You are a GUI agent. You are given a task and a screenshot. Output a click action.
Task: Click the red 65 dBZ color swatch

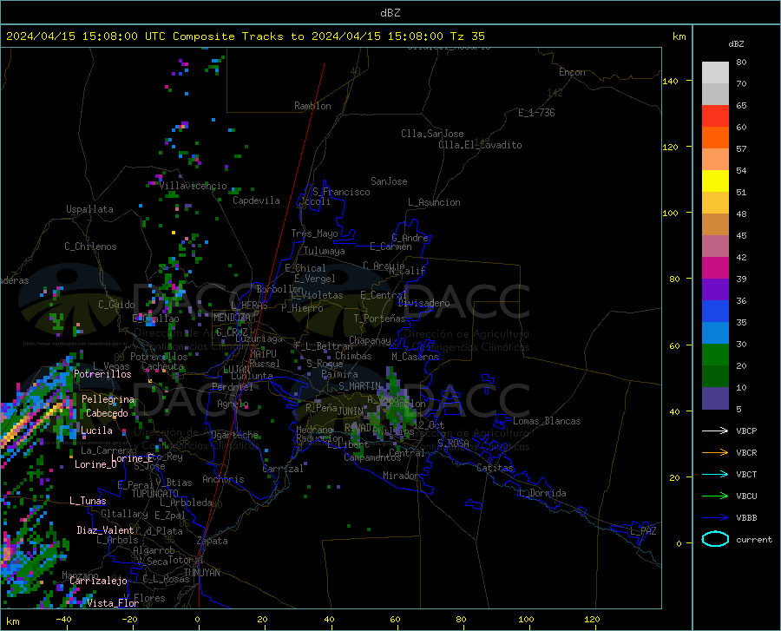(715, 116)
